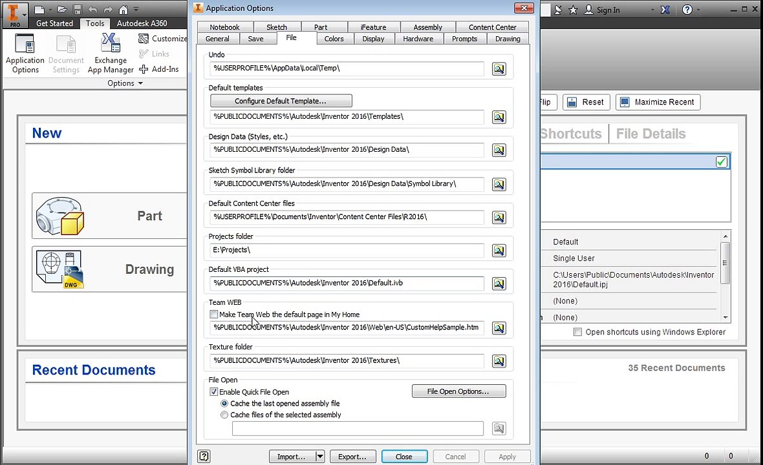Click the Projects folder path field
This screenshot has width=763, height=465.
tap(347, 250)
